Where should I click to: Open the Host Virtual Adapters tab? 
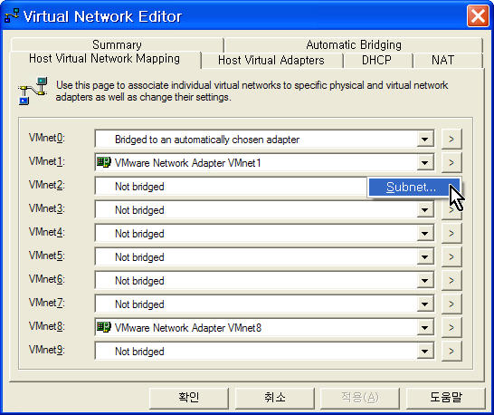[271, 60]
